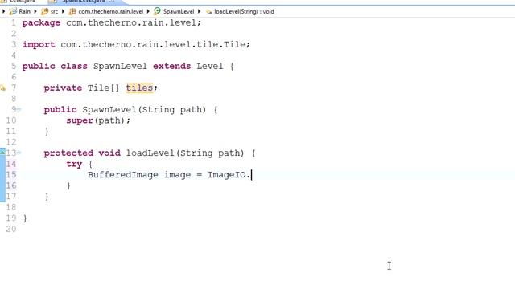Click 'Level' superclass name on line 5
The image size is (515, 289).
coord(210,66)
